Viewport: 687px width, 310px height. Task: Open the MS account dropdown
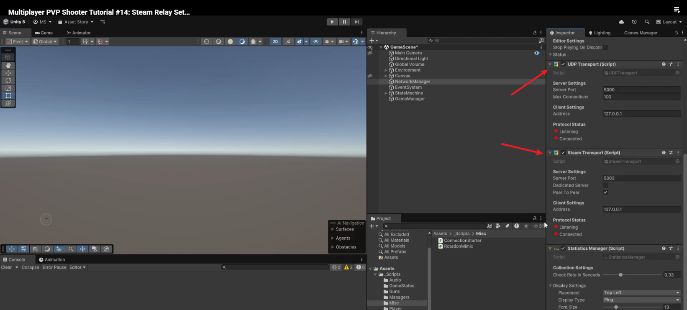pyautogui.click(x=42, y=22)
